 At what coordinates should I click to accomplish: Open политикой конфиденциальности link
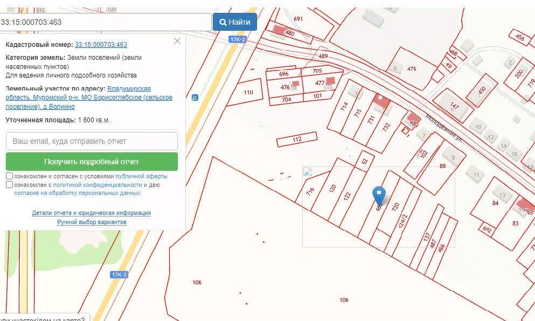(97, 185)
